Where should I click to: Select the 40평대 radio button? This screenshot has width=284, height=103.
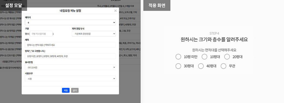tap(201, 66)
